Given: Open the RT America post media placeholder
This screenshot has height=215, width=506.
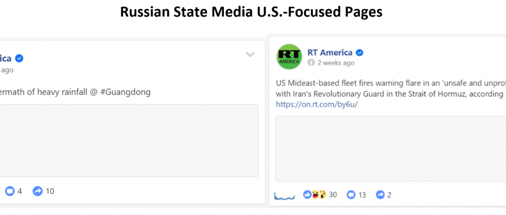Looking at the screenshot, I should click(391, 148).
